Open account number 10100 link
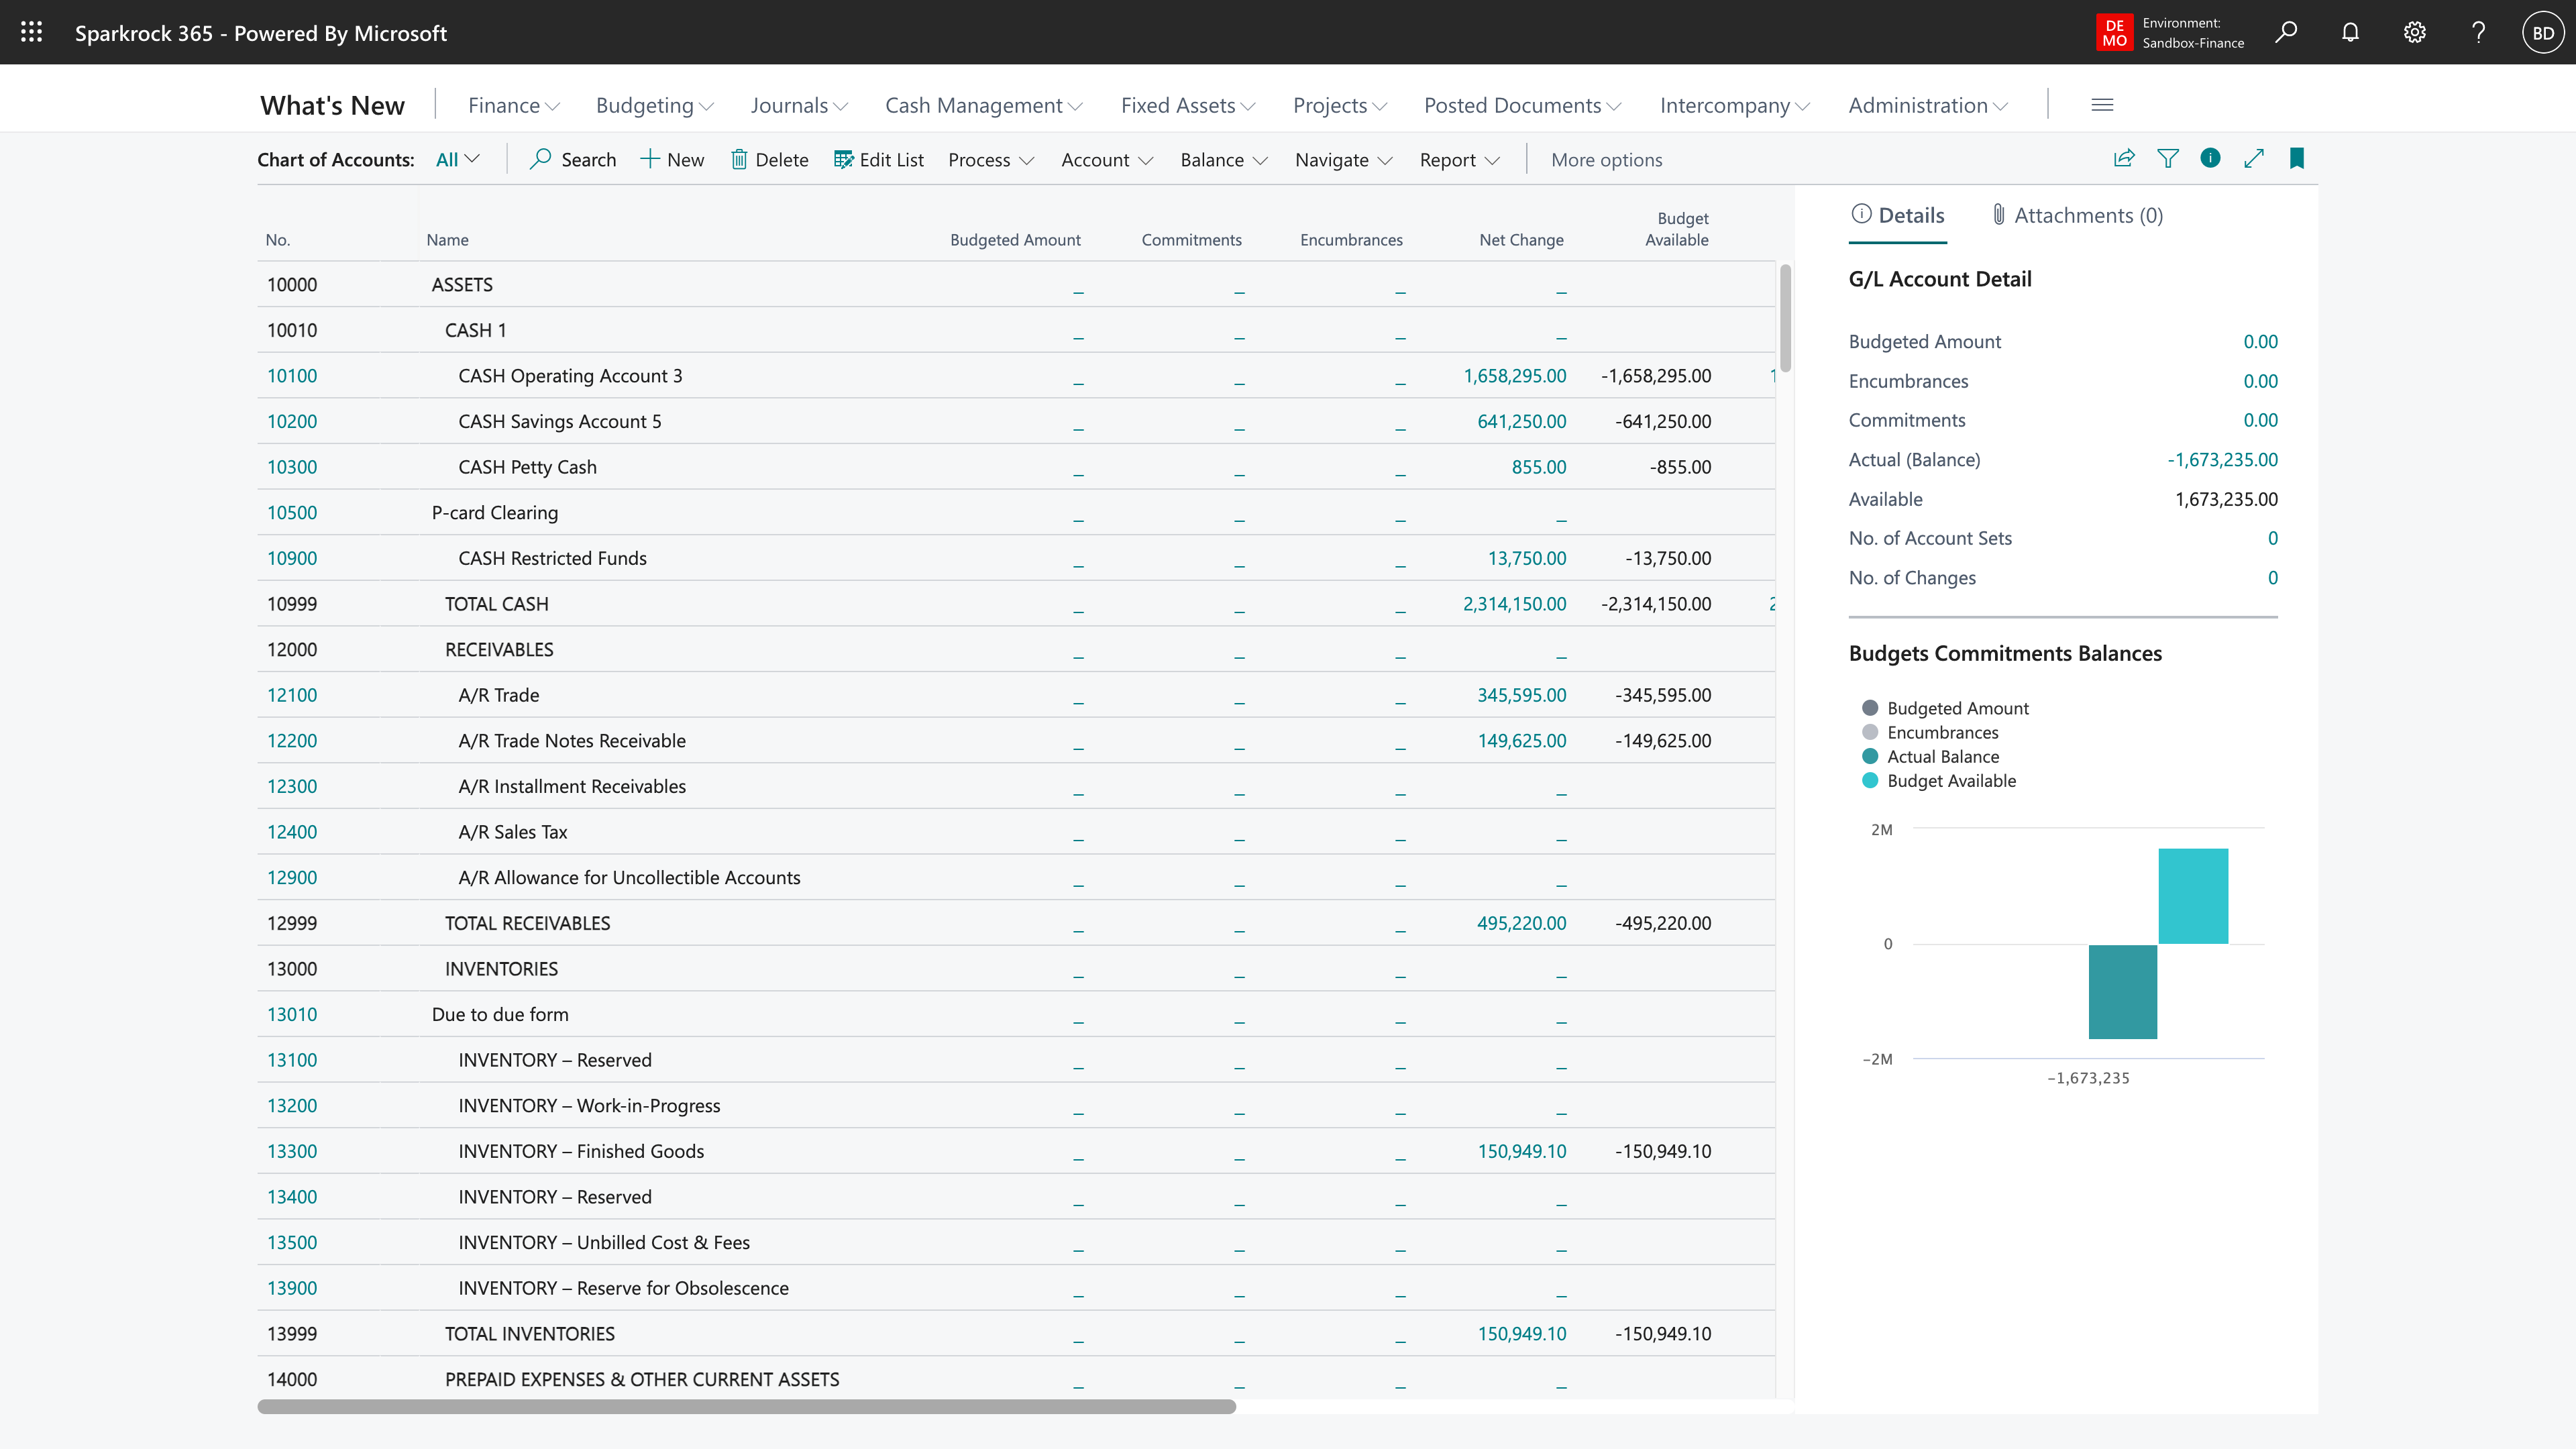This screenshot has width=2576, height=1449. point(292,376)
